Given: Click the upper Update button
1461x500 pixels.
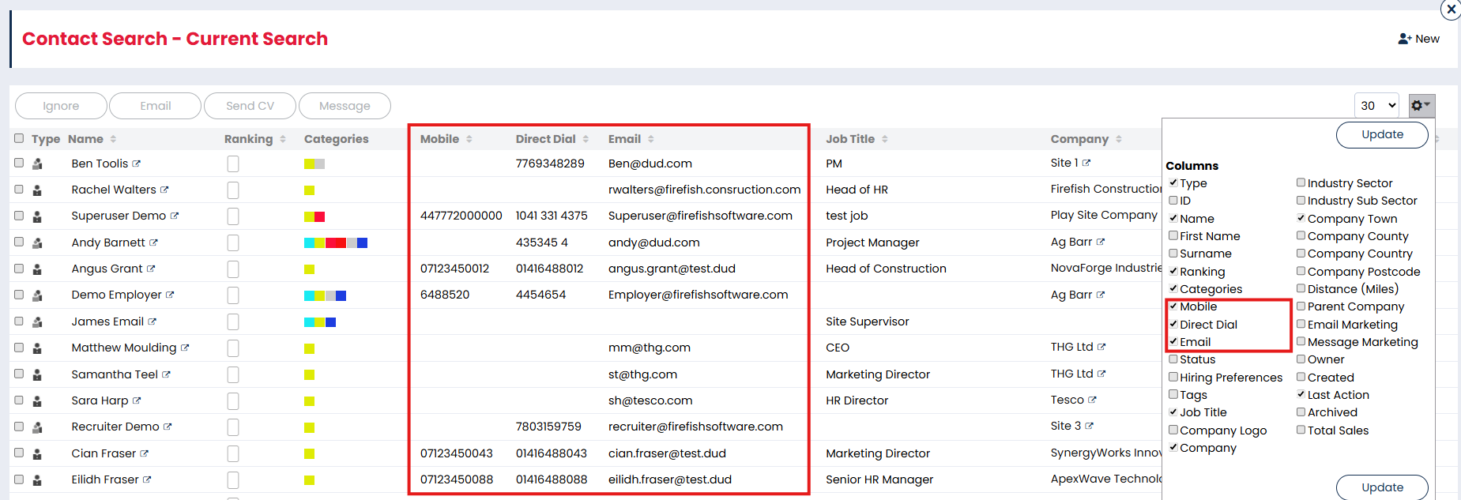Looking at the screenshot, I should (1382, 134).
